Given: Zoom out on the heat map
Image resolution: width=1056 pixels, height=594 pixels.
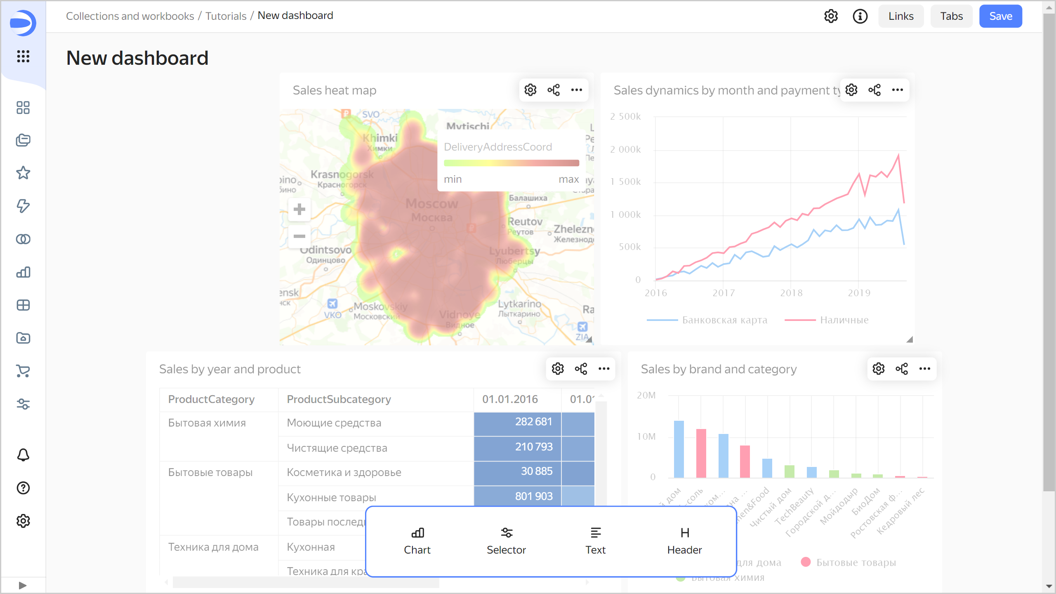Looking at the screenshot, I should pos(299,236).
